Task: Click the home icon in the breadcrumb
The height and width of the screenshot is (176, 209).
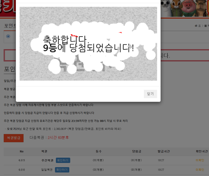Action: 196,26
